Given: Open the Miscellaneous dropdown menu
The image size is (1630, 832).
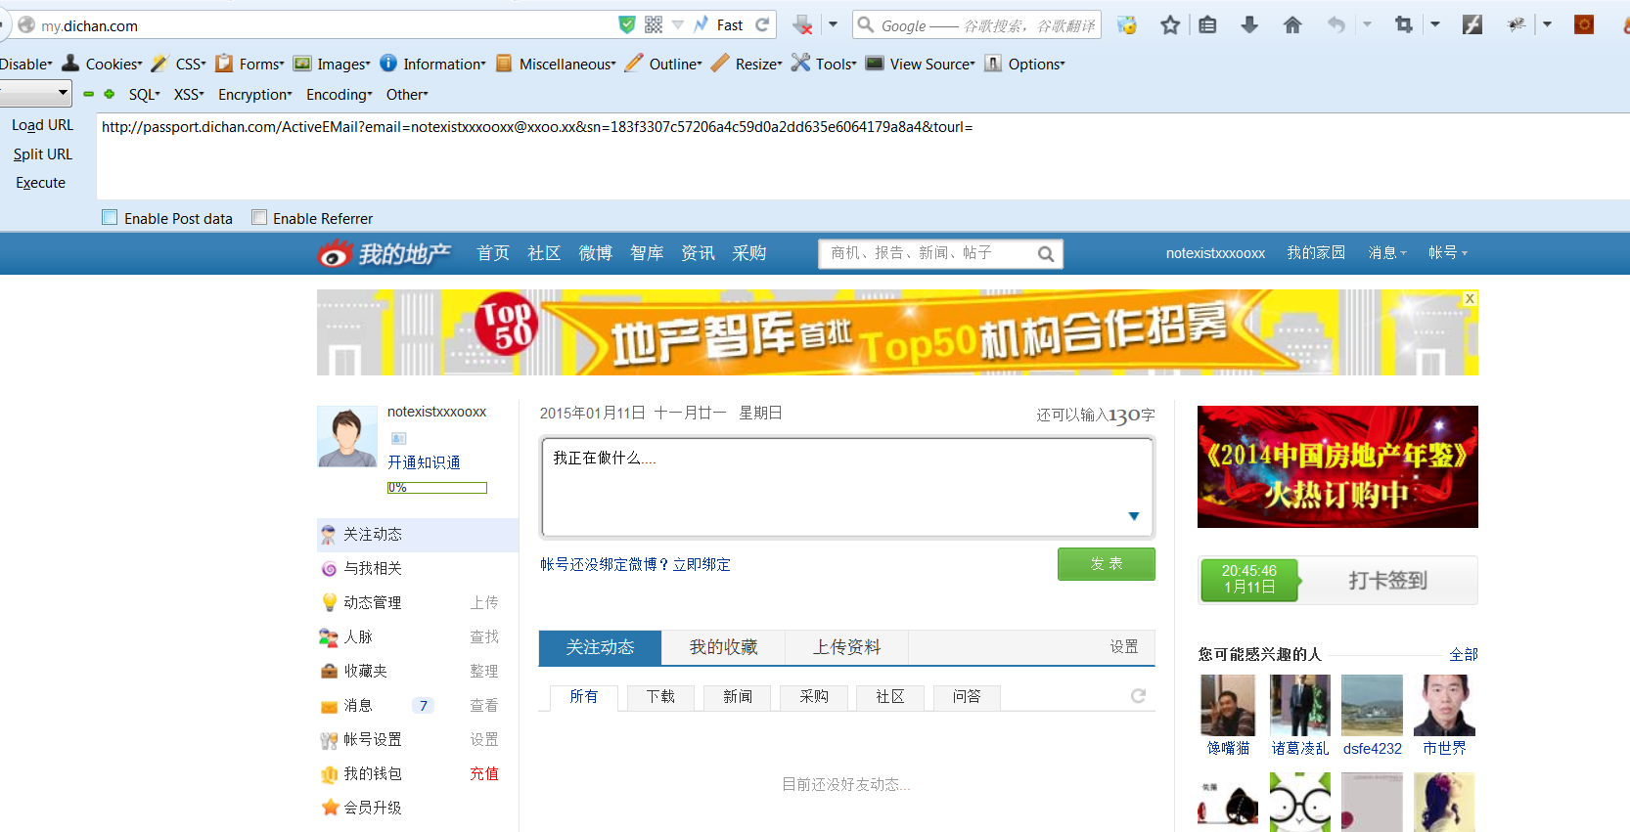Looking at the screenshot, I should point(557,64).
